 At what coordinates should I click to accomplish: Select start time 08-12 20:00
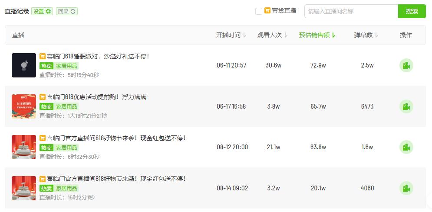(232, 147)
